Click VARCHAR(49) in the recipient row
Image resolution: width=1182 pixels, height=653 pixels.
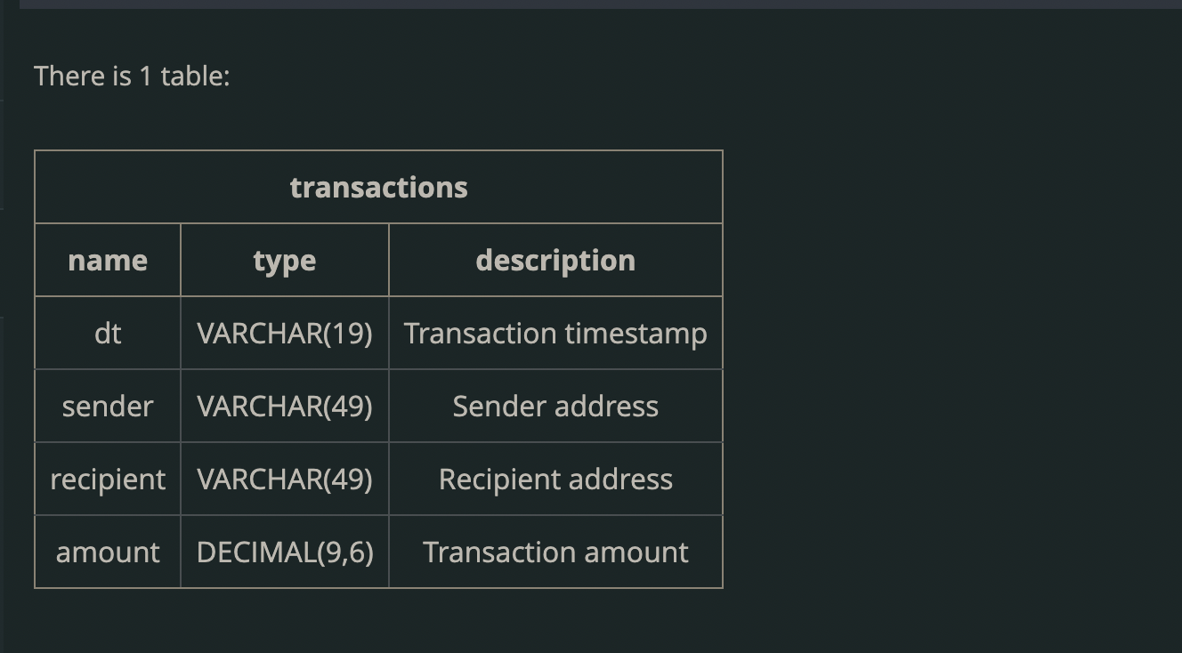click(284, 480)
